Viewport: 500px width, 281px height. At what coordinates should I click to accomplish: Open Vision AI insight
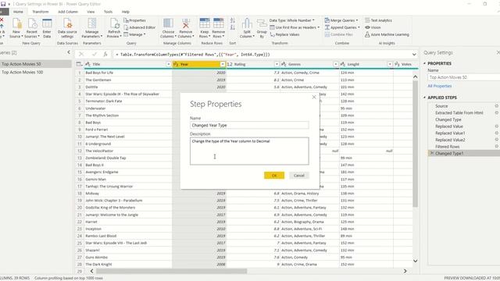click(x=373, y=27)
